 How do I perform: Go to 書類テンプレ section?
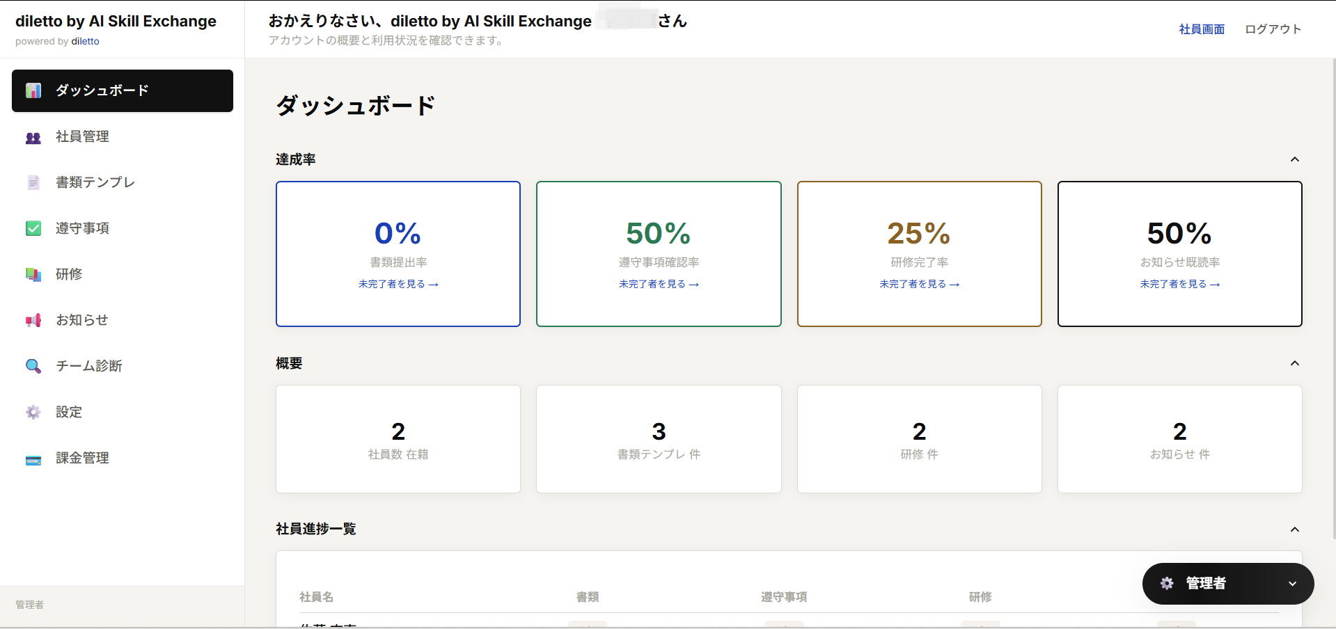click(123, 182)
